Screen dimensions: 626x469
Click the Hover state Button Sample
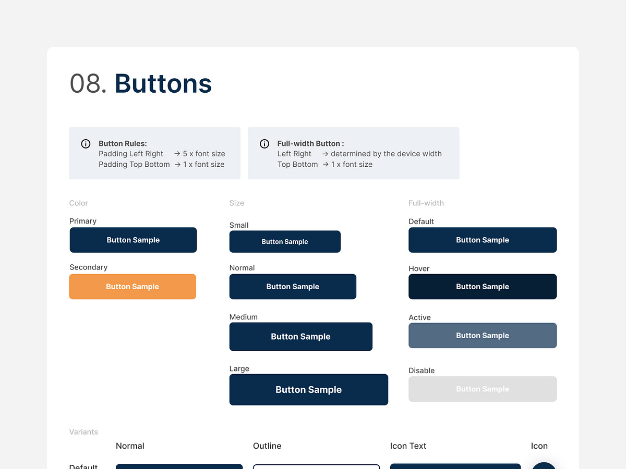482,287
